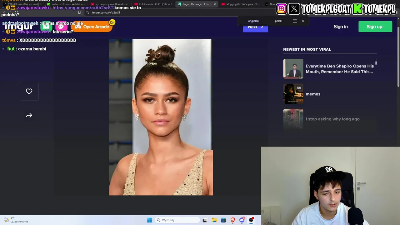
Task: Open Microsoft Store from the taskbar
Action: (x=223, y=220)
